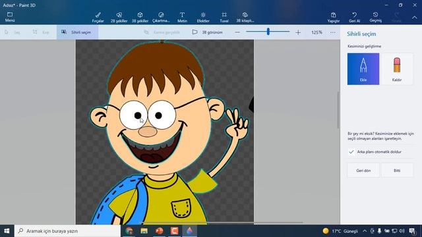
Task: Click the 125% zoom value
Action: tap(316, 32)
